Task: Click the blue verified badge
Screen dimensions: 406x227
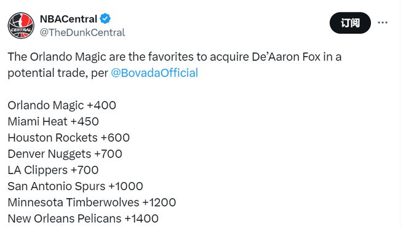Action: point(105,18)
